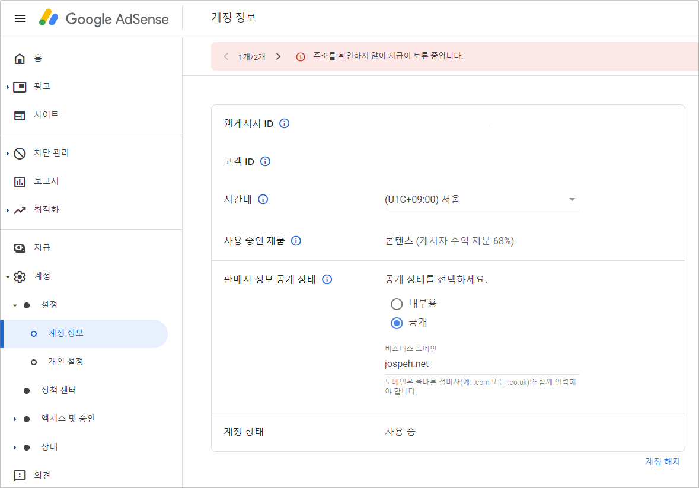699x488 pixels.
Task: Click the 계정 해지 link
Action: tap(662, 462)
